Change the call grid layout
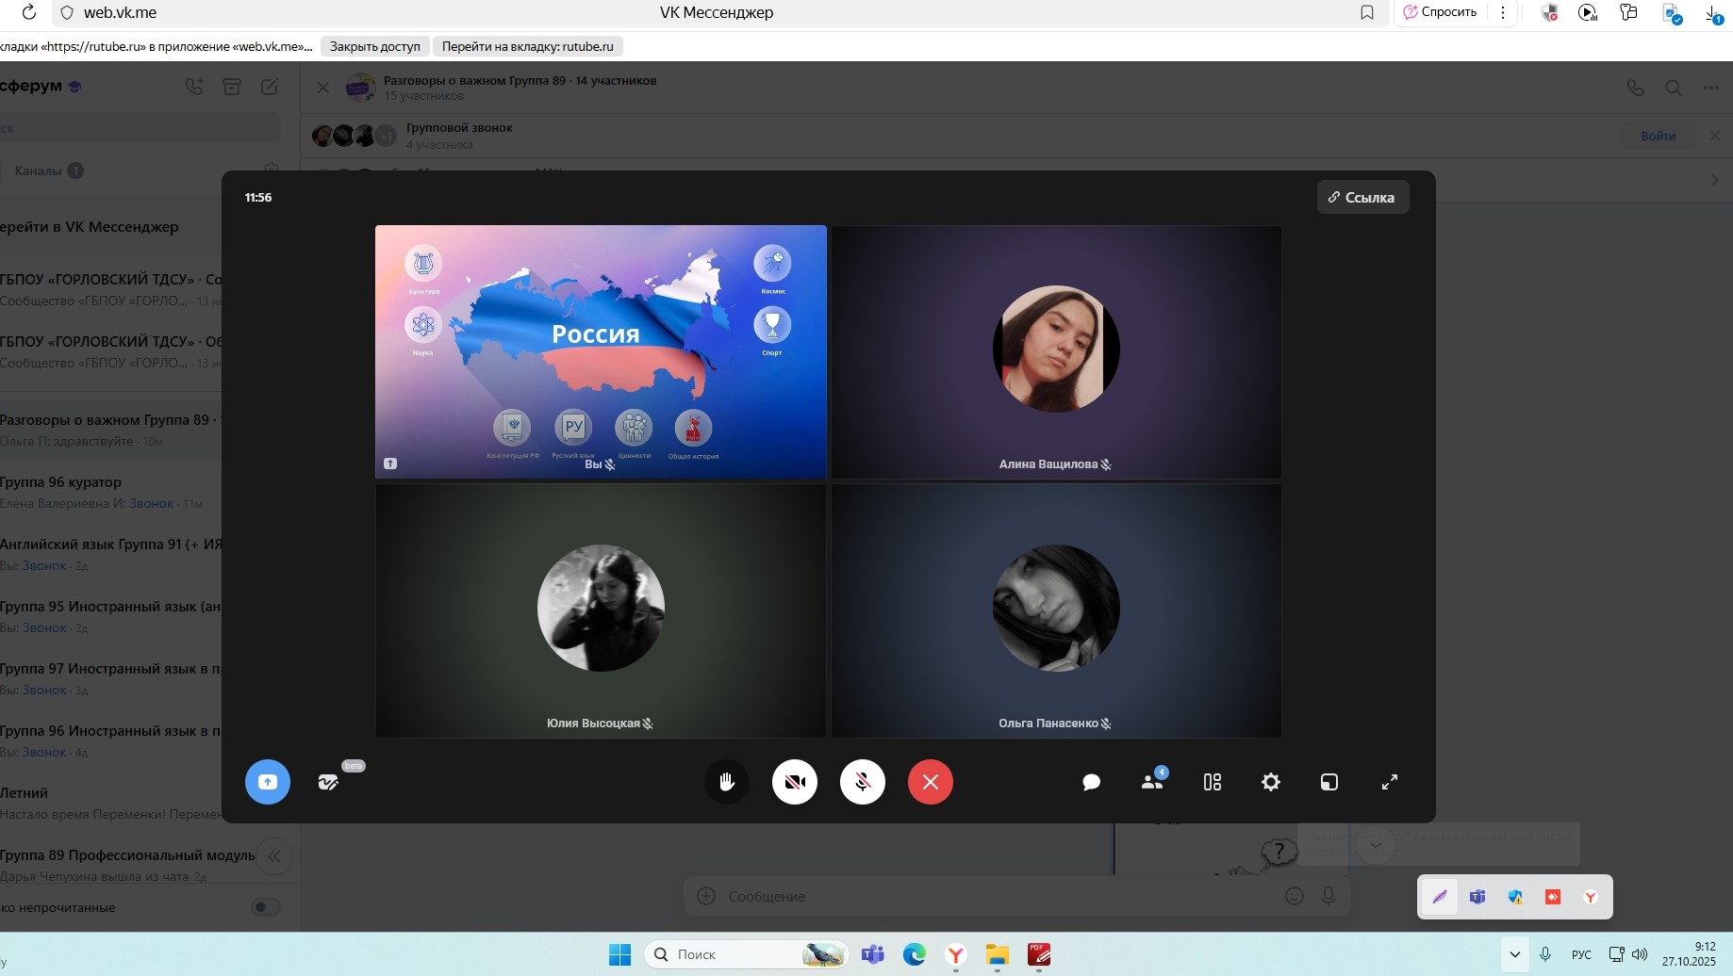This screenshot has width=1733, height=976. point(1213,782)
